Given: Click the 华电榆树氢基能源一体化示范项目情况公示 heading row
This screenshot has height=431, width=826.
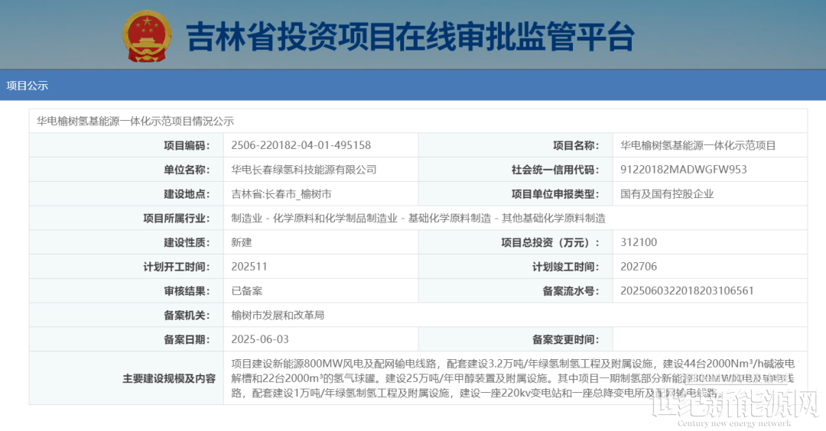Looking at the screenshot, I should (135, 121).
